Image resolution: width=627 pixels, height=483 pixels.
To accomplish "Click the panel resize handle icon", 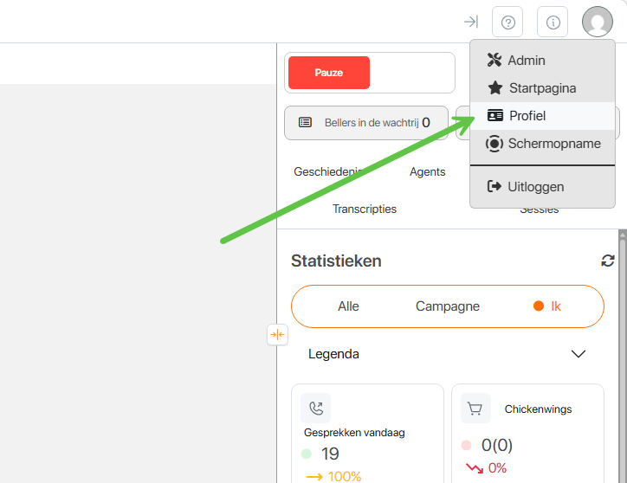I will 277,334.
